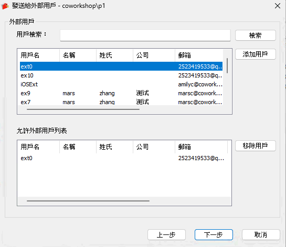286x247 pixels.
Task: Select the ex7 user row
Action: (121, 102)
